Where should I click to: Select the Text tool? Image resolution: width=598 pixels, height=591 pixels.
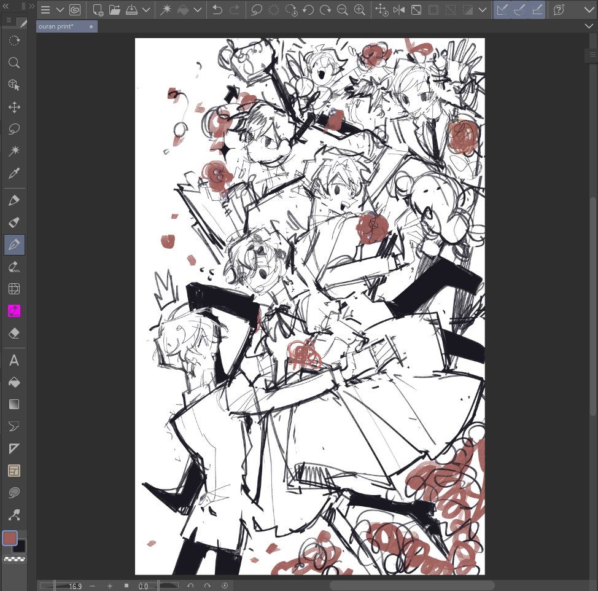(14, 360)
